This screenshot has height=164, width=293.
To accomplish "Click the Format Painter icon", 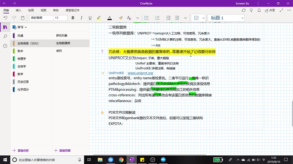I will click(x=120, y=18).
